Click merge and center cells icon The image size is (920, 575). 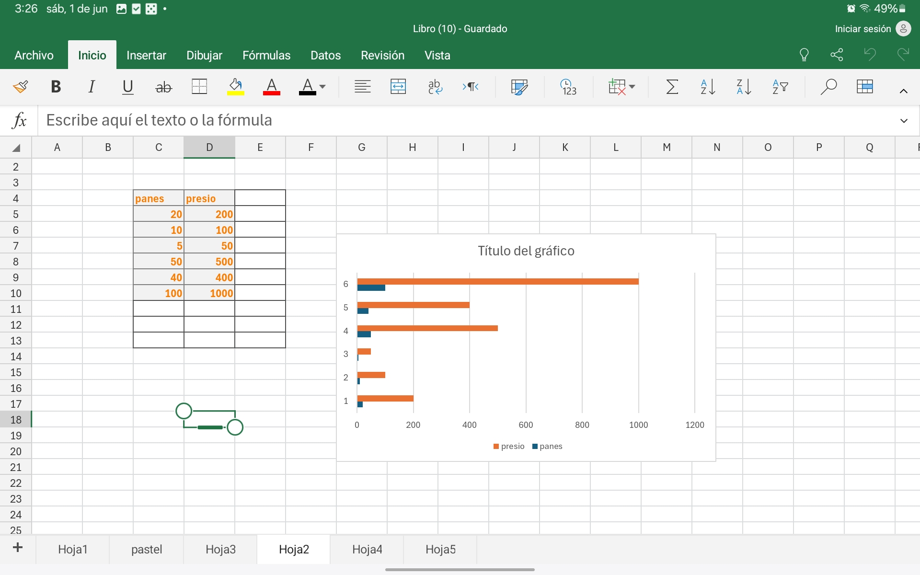[398, 87]
